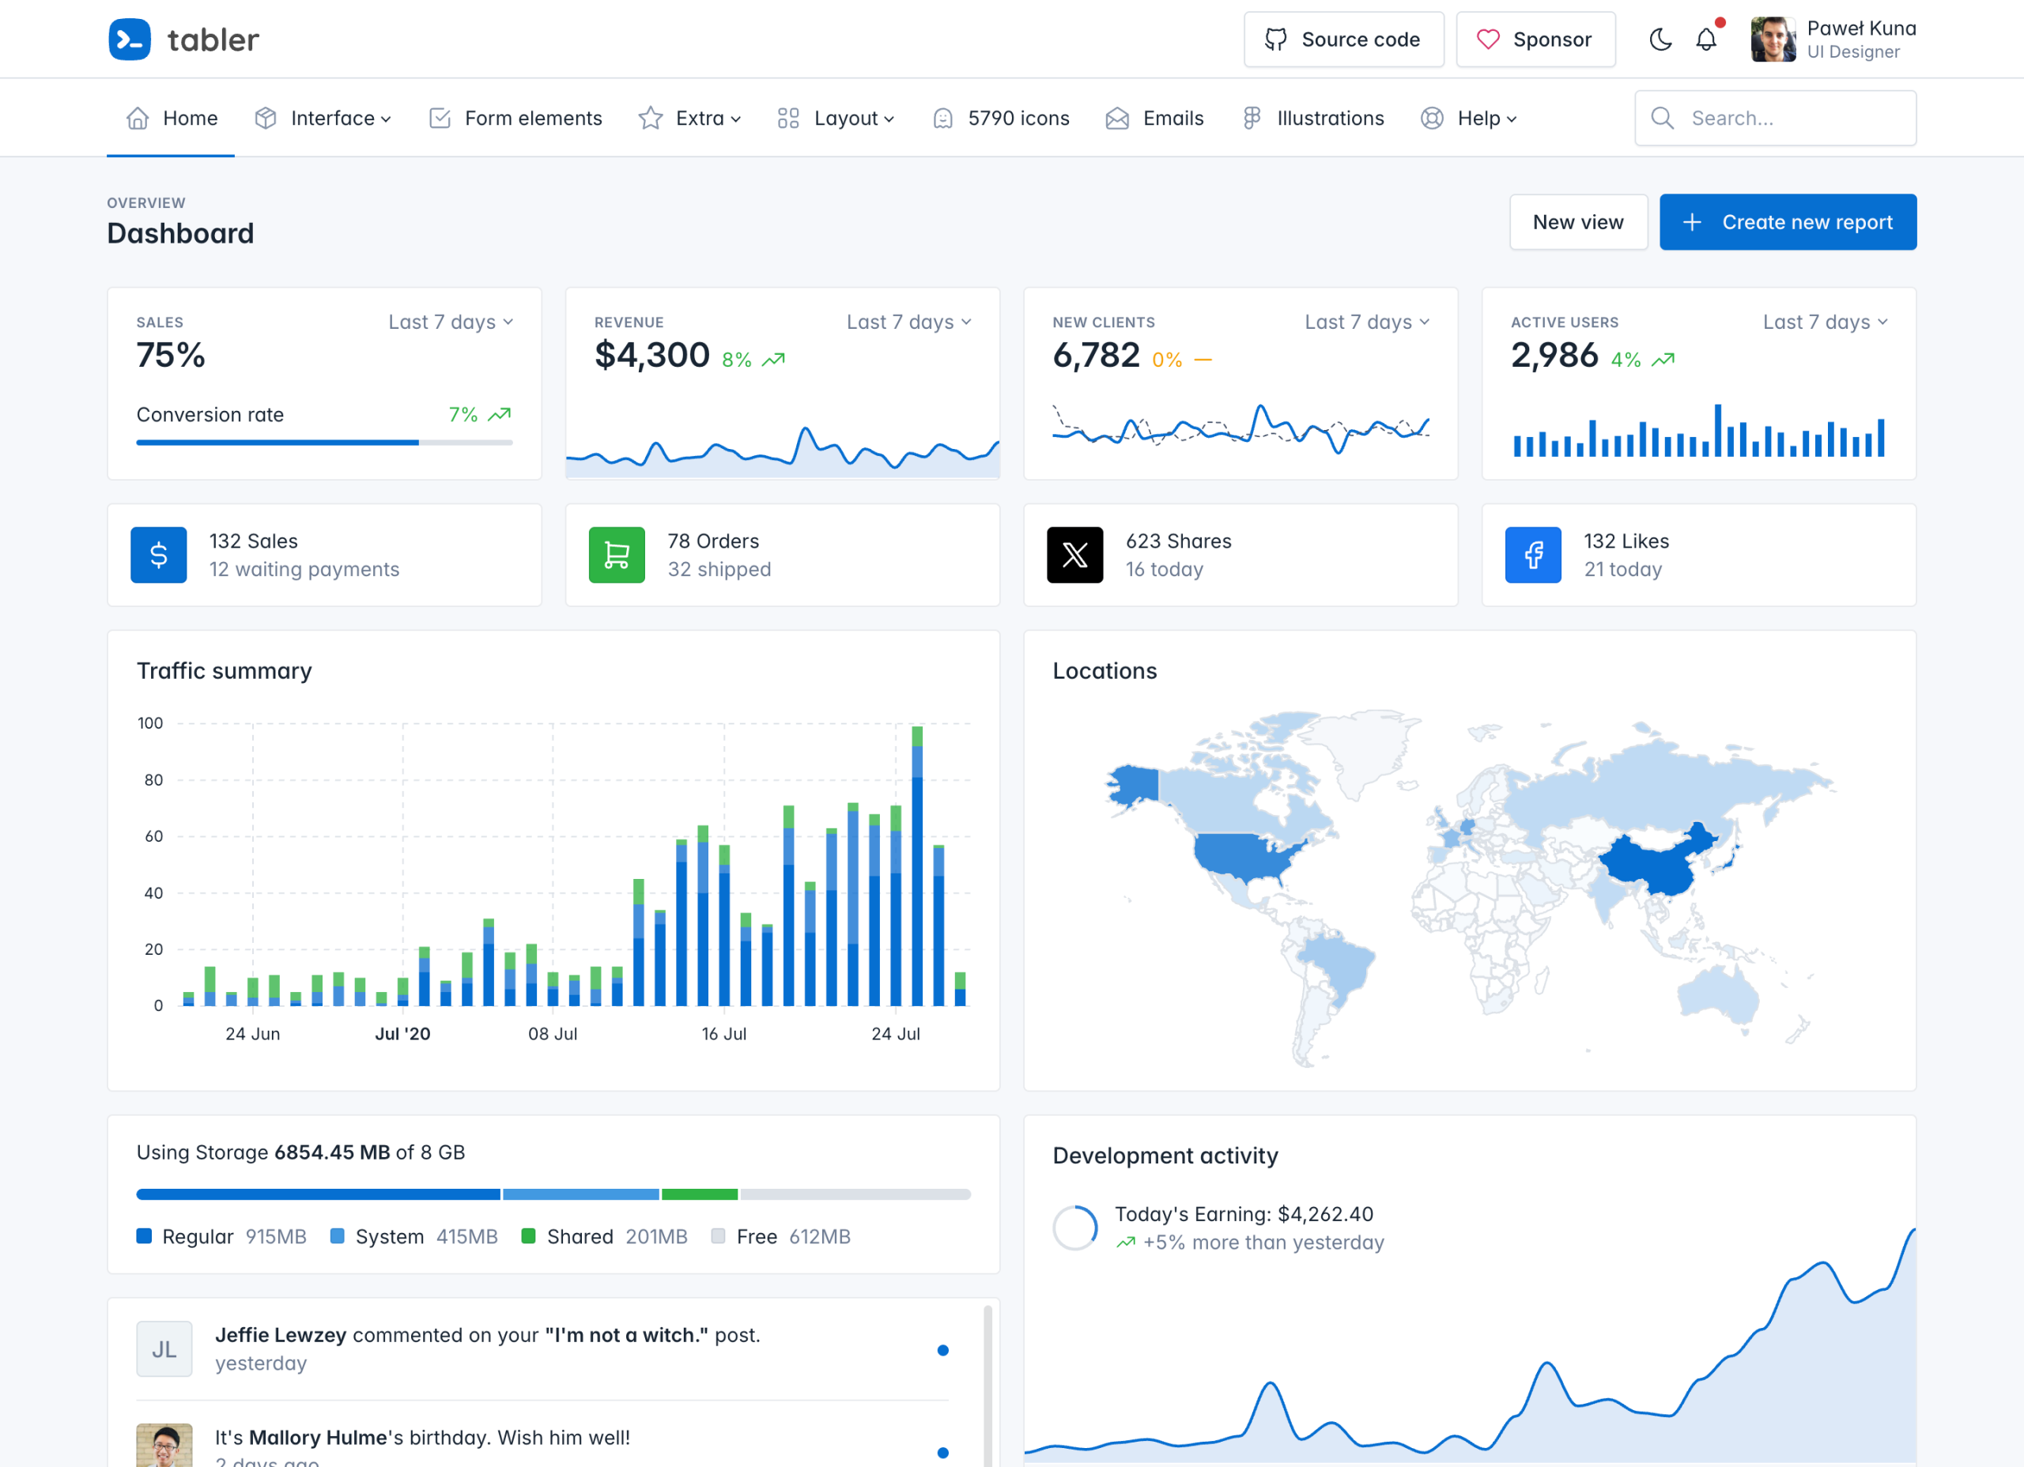Open the Interface dropdown menu
This screenshot has height=1467, width=2024.
[x=332, y=118]
